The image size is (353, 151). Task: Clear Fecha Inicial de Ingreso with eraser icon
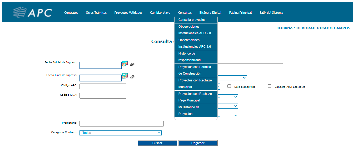click(132, 64)
